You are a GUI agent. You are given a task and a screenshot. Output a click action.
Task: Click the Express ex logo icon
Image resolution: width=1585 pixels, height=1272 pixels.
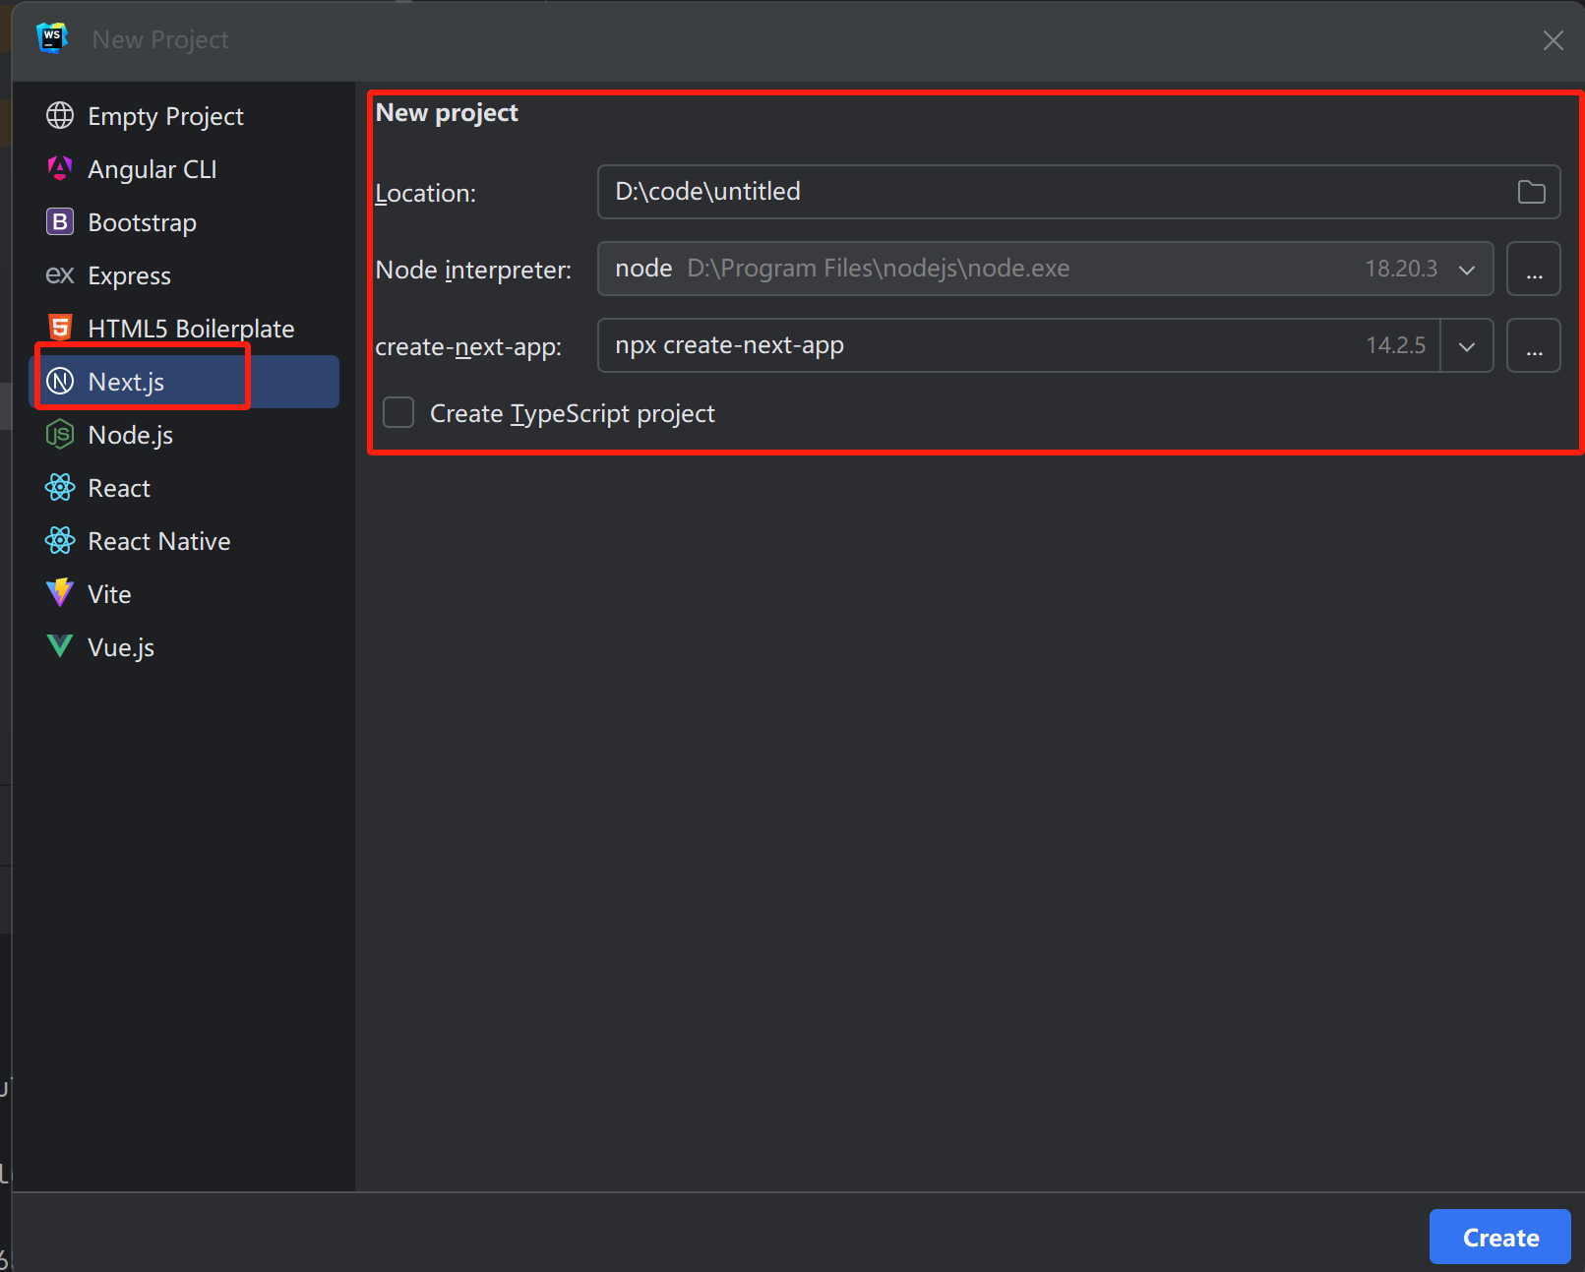click(60, 275)
